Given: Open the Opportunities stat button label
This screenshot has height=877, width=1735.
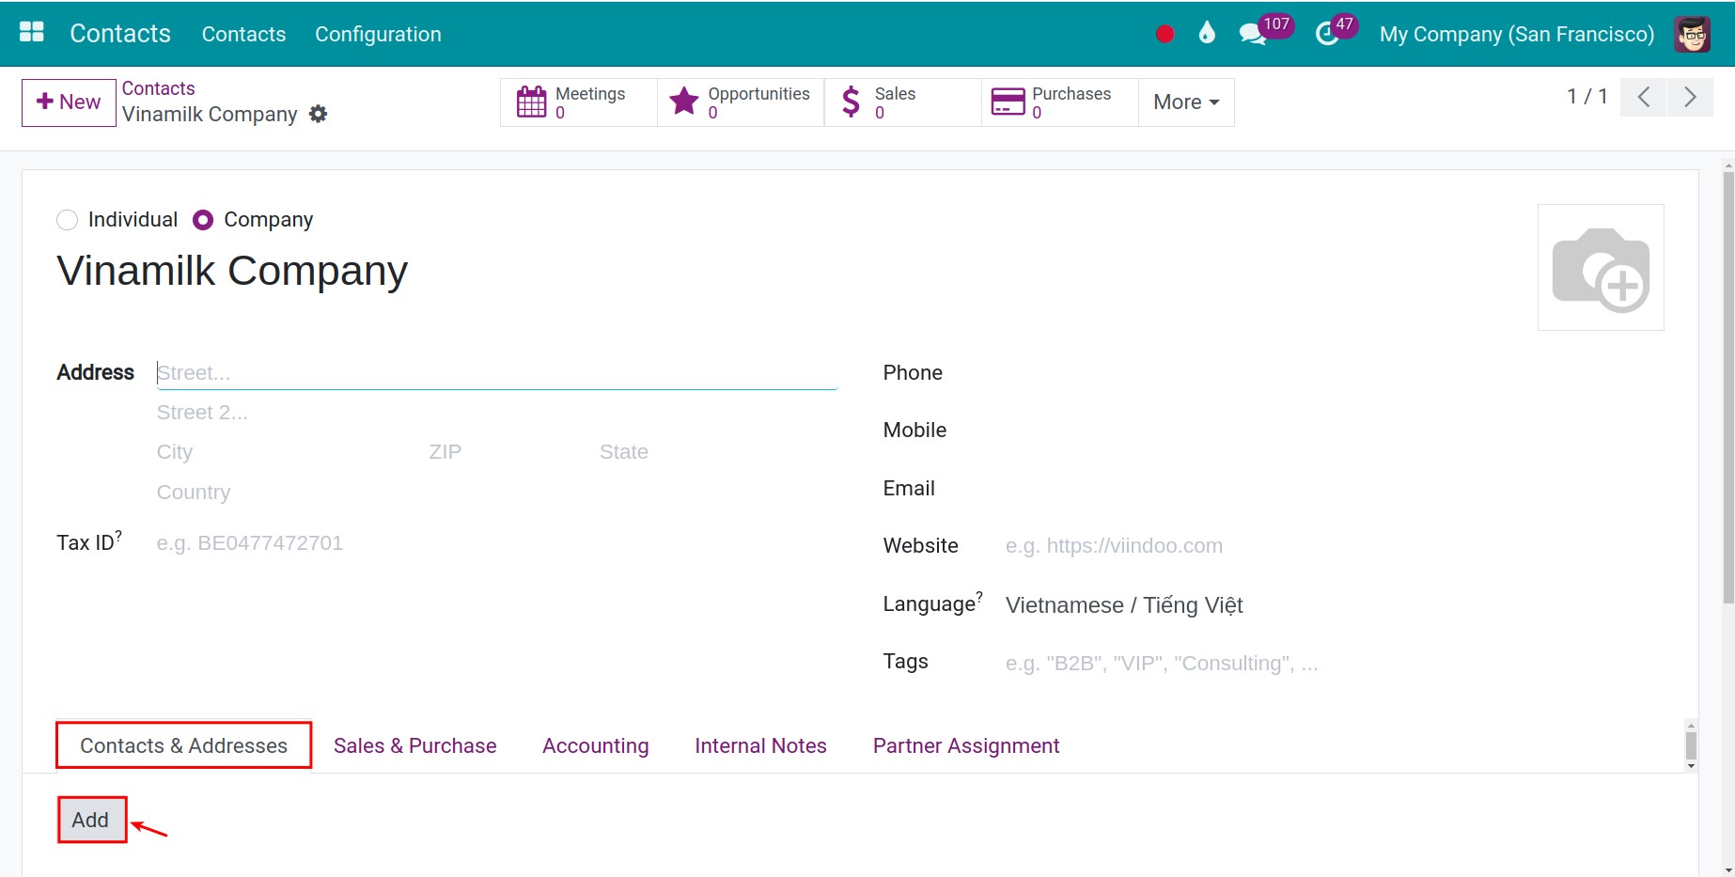Looking at the screenshot, I should point(758,93).
